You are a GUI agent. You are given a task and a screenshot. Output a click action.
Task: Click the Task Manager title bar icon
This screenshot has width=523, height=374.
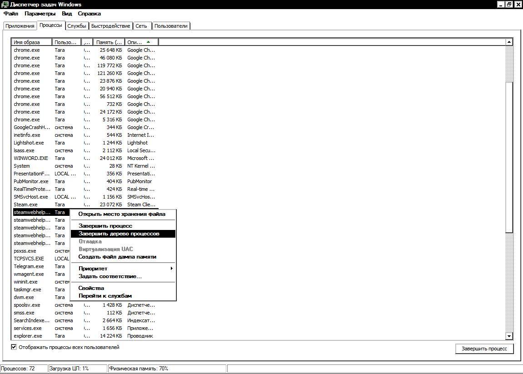[x=5, y=4]
